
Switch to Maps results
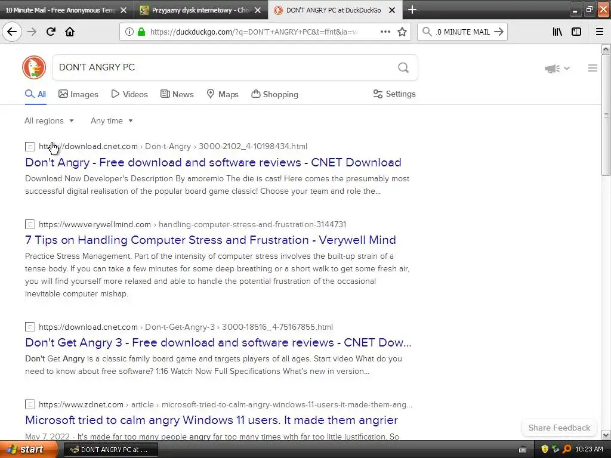pyautogui.click(x=223, y=94)
